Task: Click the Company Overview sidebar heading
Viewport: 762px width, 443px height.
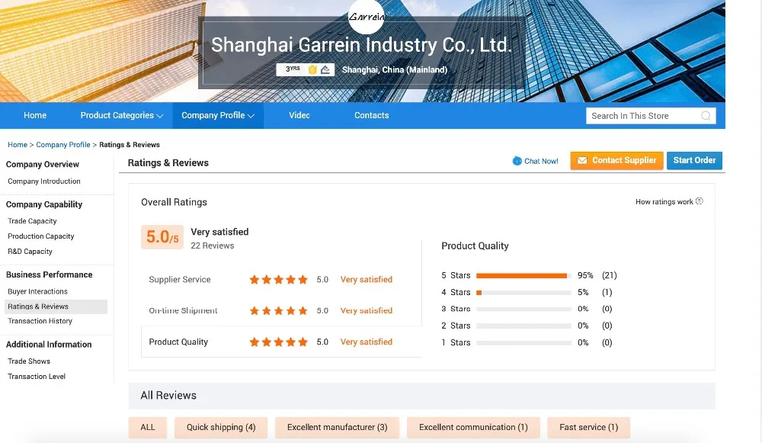Action: (42, 165)
